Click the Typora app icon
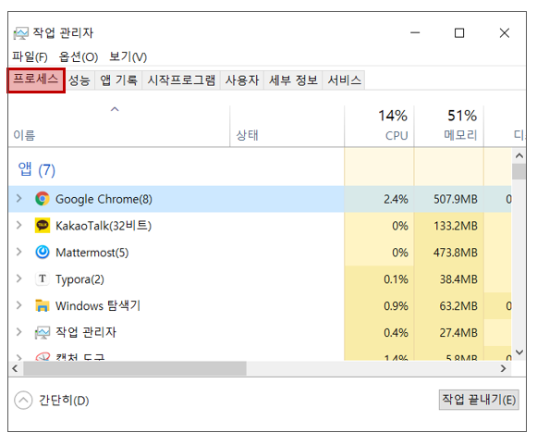This screenshot has height=445, width=537. click(x=43, y=278)
